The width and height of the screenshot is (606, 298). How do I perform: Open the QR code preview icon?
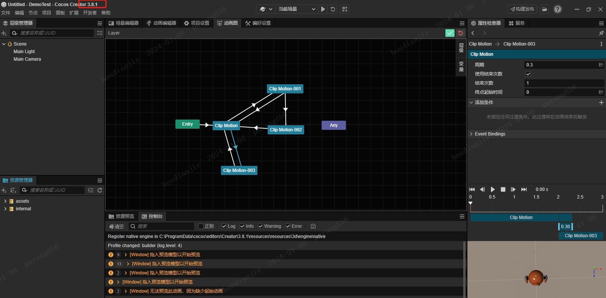(345, 9)
